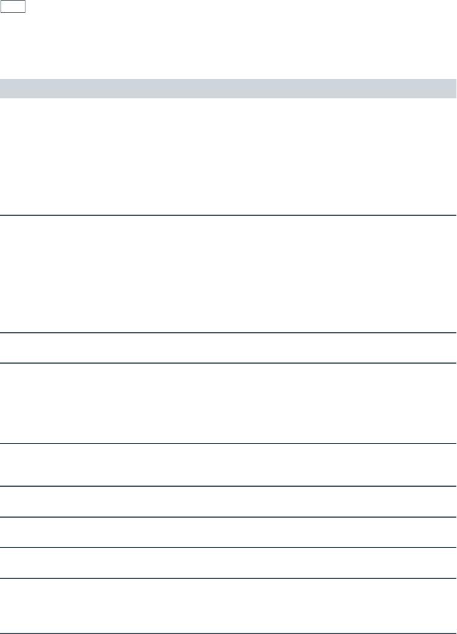Select the eighth blank table row
Viewport: 457px width, 634px height.
coord(228,563)
